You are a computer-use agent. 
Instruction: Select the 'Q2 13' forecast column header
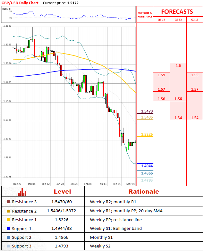click(178, 20)
